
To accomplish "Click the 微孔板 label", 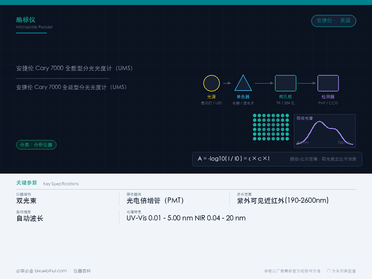I will (286, 97).
